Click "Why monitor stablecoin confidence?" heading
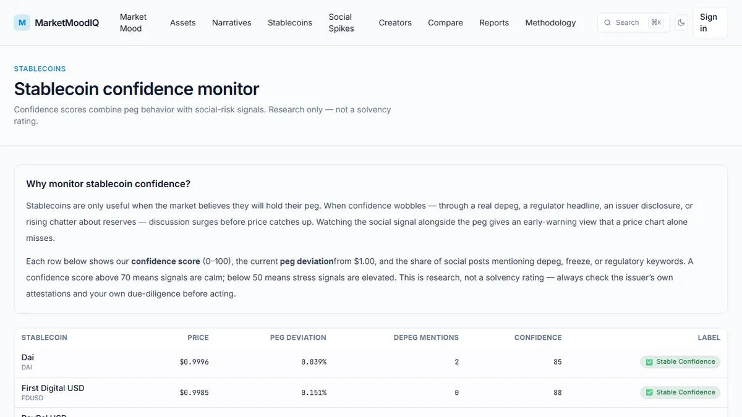This screenshot has width=742, height=417. [x=108, y=184]
